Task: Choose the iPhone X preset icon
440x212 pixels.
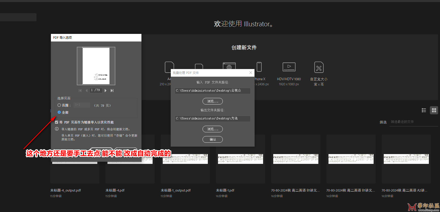Action: 259,67
